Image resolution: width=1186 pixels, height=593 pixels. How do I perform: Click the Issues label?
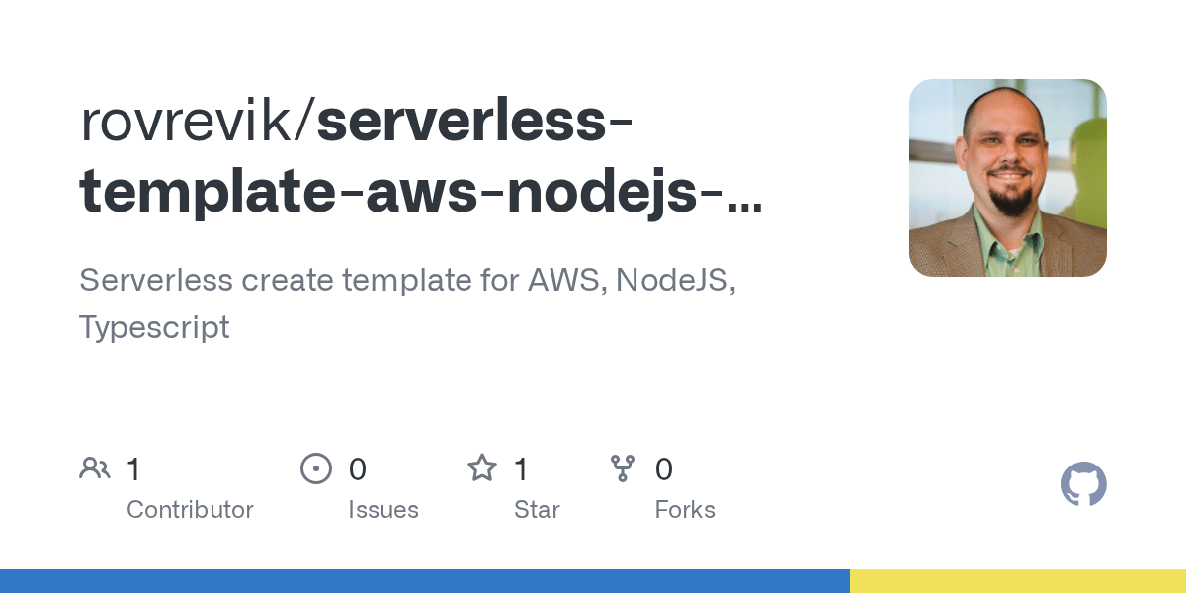pos(382,510)
